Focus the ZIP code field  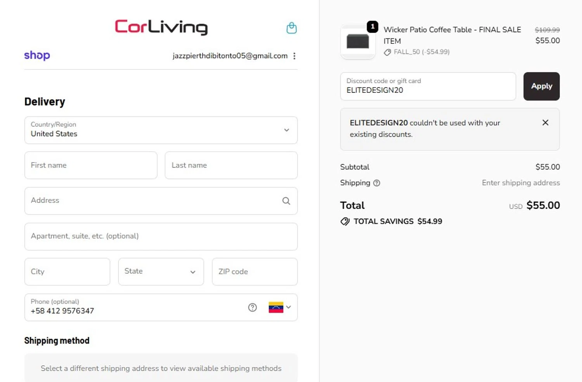click(x=255, y=271)
